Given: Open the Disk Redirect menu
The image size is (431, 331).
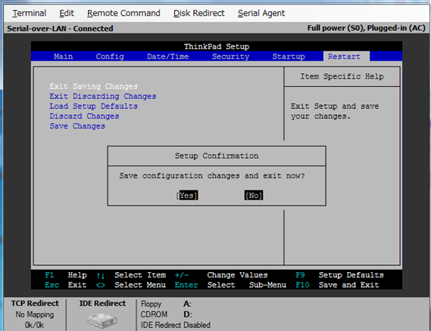Looking at the screenshot, I should pos(199,13).
